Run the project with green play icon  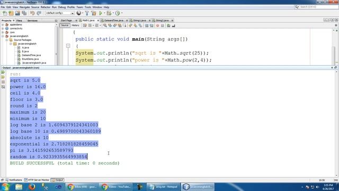click(101, 13)
